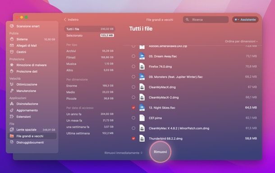Screen dimensions: 275x173
Task: Show Altro file types
Action: coord(90,70)
